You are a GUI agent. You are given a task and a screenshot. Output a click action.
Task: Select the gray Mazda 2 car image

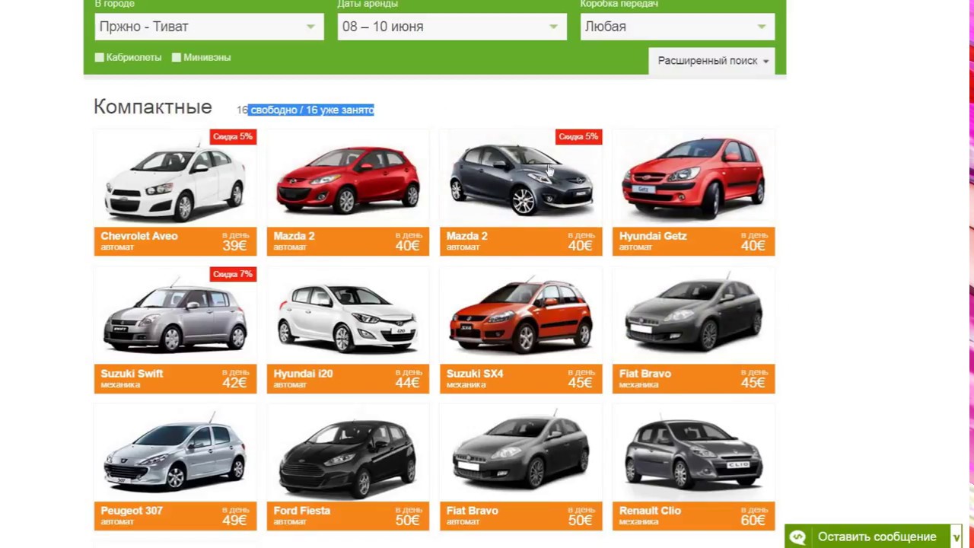[x=520, y=179]
